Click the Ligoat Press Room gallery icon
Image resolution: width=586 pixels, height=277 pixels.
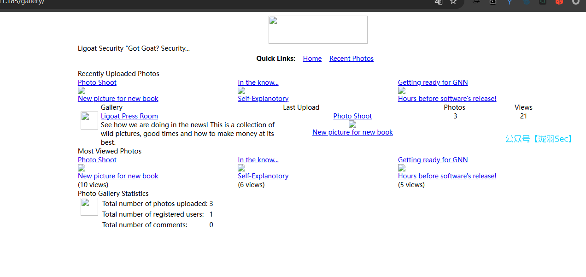click(89, 120)
